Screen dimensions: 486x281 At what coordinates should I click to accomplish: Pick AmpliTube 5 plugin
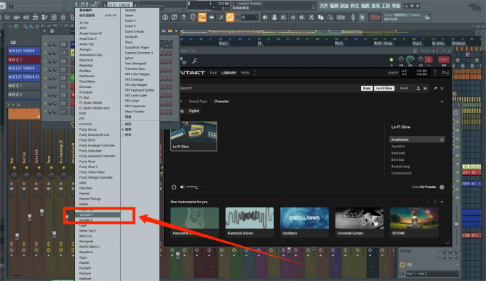coord(88,39)
